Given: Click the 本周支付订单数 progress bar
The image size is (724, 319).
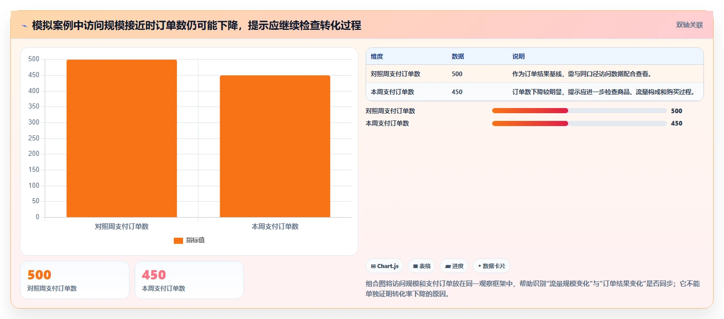Looking at the screenshot, I should point(579,123).
